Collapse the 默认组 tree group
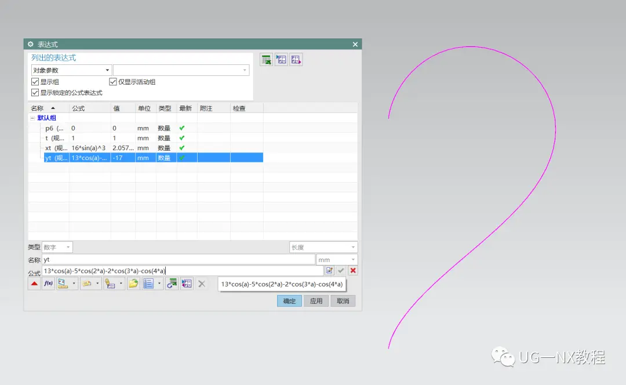Viewport: 626px width, 385px height. 32,118
